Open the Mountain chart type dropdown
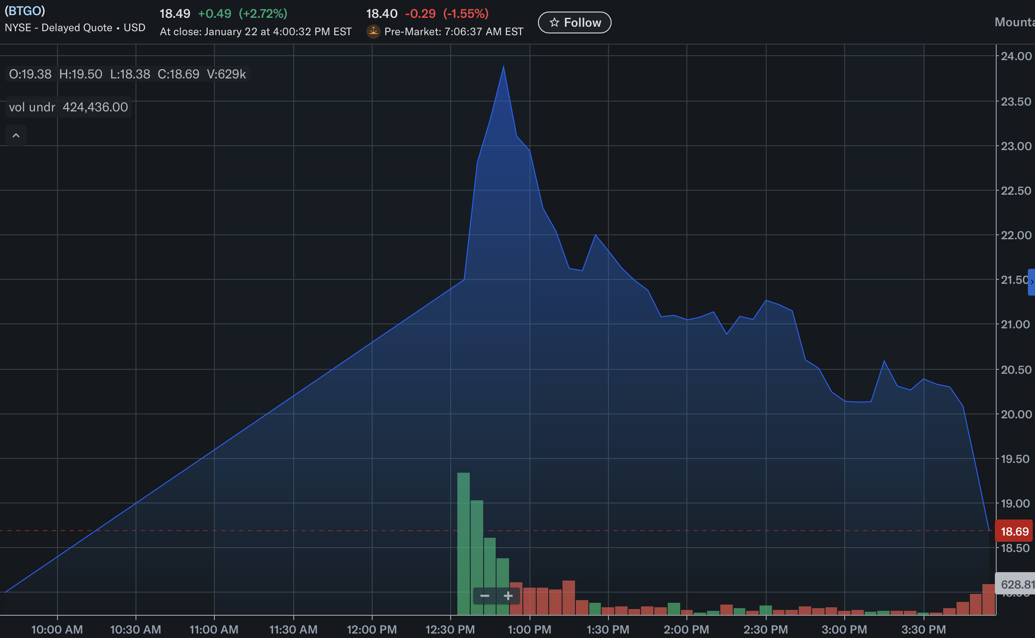This screenshot has height=638, width=1035. 1014,22
